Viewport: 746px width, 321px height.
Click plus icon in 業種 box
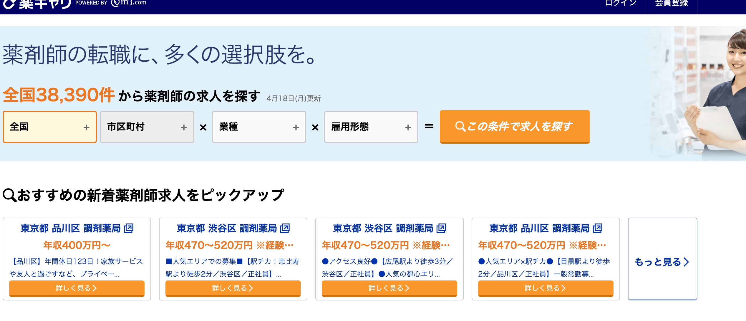click(296, 127)
